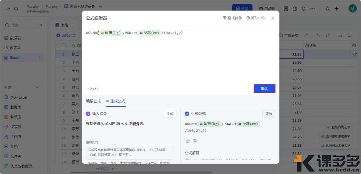Click the instruction text 根据身高(cm)和体重(kg)计算BMI值

pos(115,123)
